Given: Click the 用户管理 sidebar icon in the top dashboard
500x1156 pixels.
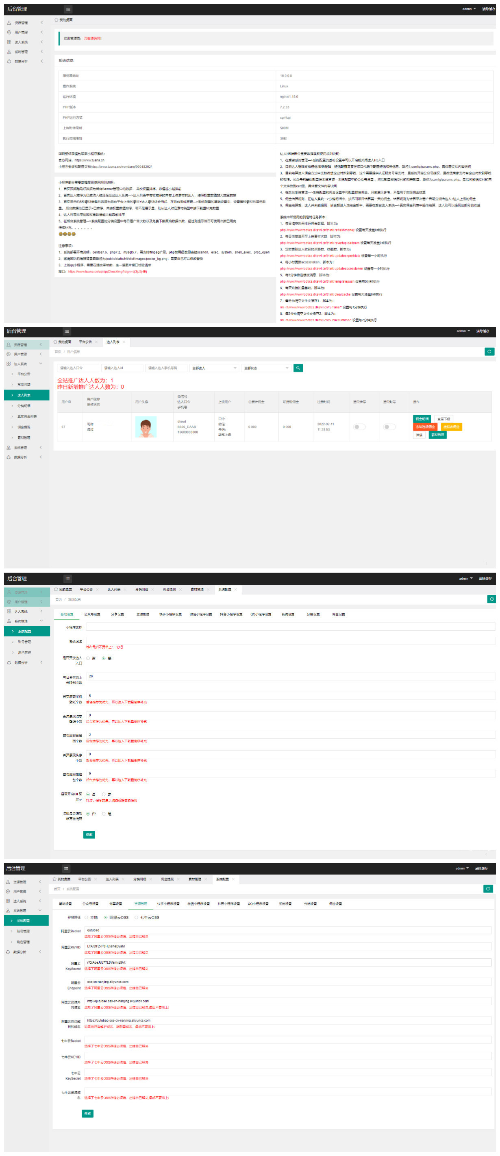Looking at the screenshot, I should click(9, 32).
